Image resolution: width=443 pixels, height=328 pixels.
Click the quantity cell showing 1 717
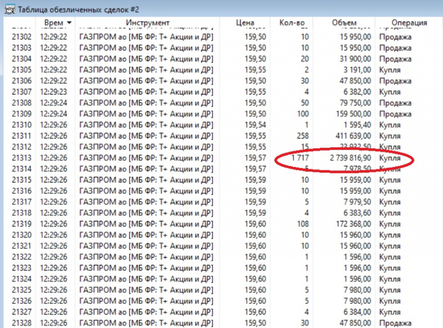click(x=299, y=158)
